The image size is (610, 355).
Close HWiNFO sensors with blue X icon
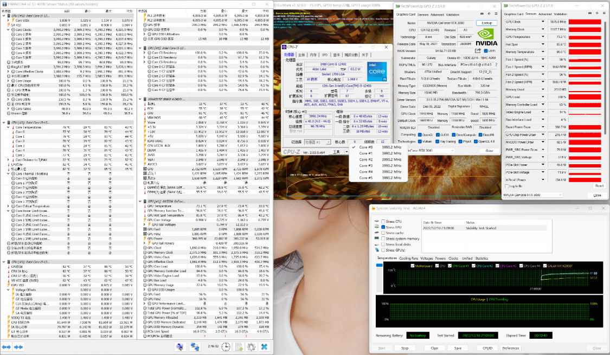point(264,346)
